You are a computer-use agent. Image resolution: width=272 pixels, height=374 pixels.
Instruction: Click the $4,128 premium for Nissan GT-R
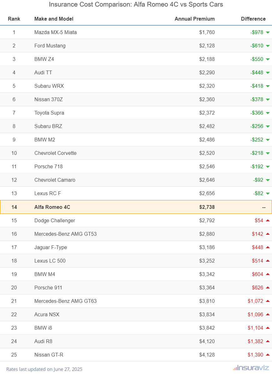207,355
